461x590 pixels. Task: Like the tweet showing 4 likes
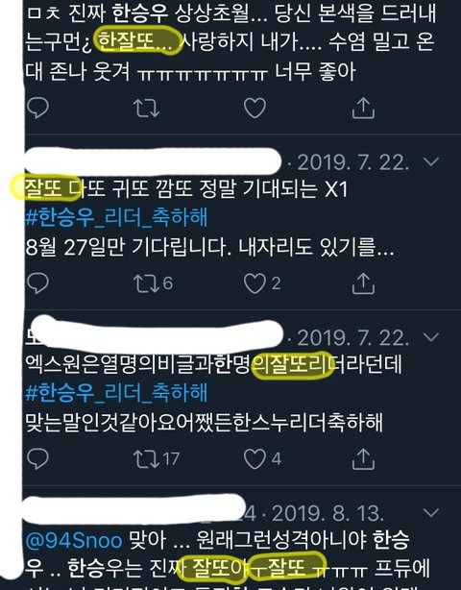[x=262, y=458]
